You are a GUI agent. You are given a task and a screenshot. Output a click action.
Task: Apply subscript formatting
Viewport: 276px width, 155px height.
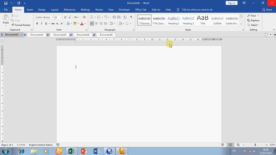pos(57,24)
